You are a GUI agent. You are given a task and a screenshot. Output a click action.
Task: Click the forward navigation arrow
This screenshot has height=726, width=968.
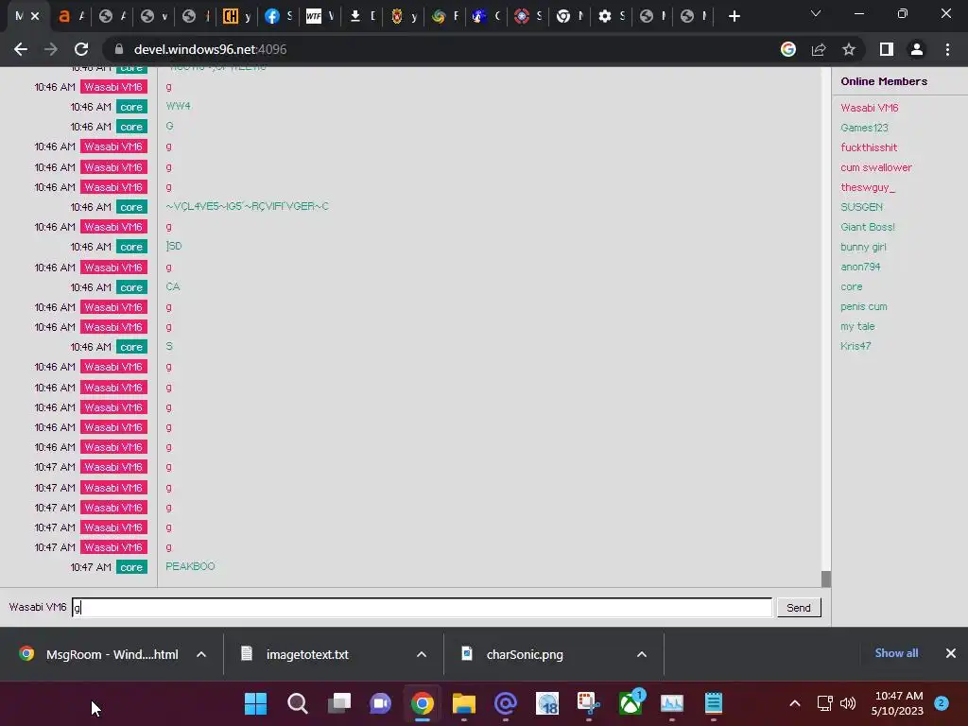(x=51, y=49)
